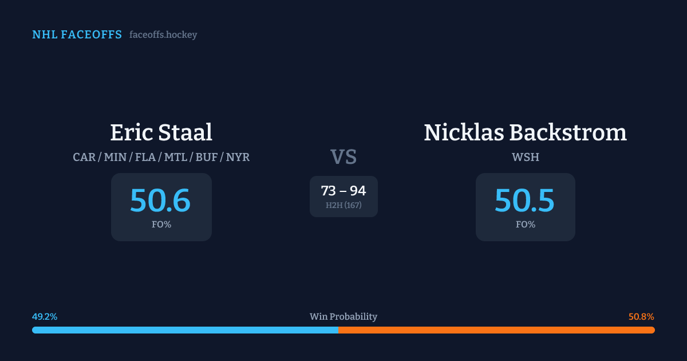Click the MIN team abbreviation

(116, 157)
